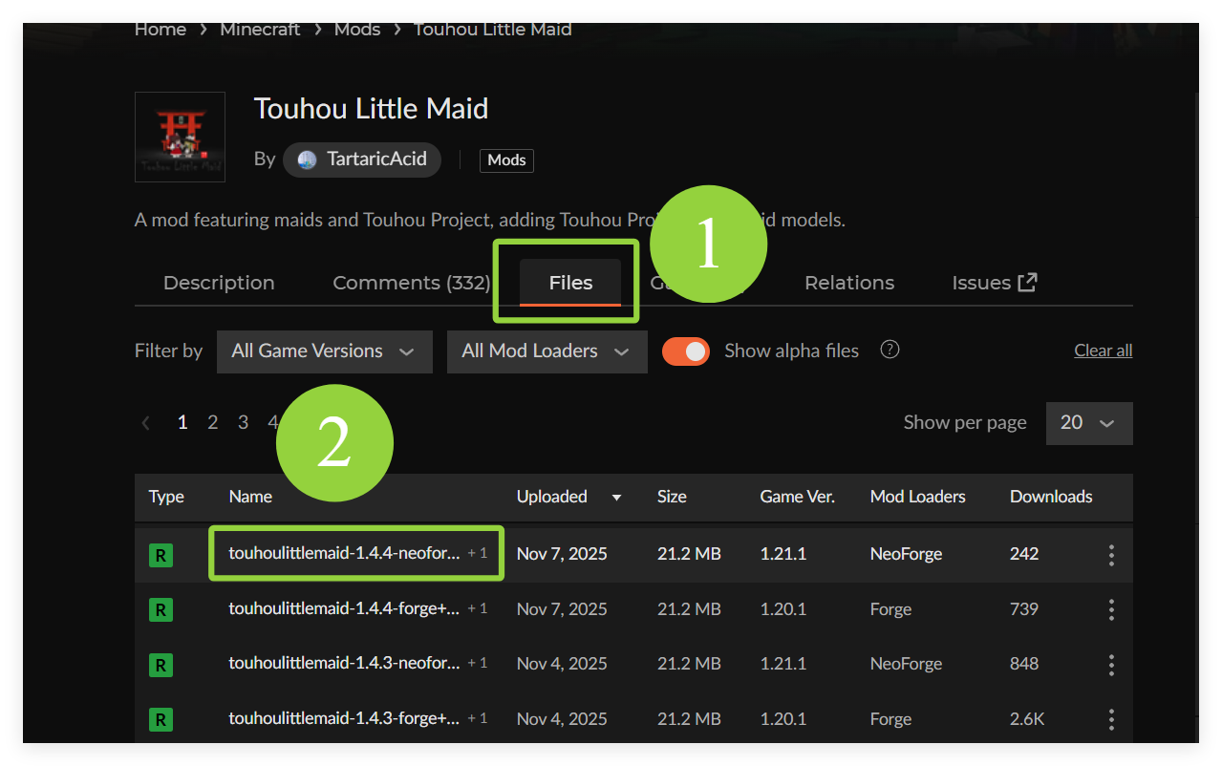This screenshot has height=766, width=1222.
Task: Click release icon of 1.4.3-neoforge row
Action: pyautogui.click(x=161, y=665)
